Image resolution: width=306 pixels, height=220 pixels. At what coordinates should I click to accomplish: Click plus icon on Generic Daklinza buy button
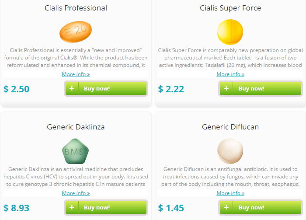pos(72,207)
